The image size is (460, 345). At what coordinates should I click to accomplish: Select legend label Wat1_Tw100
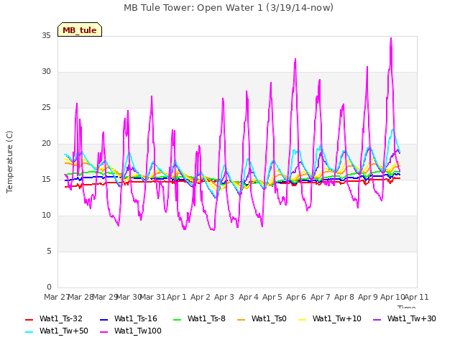coord(138,331)
